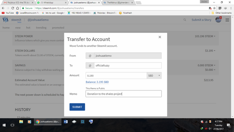
Task: Open the YouTube bookmark
Action: tap(8, 13)
